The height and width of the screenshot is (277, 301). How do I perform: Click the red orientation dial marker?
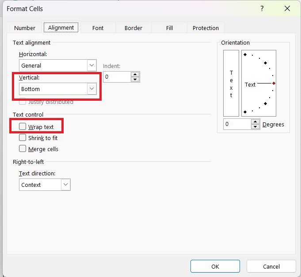point(274,83)
